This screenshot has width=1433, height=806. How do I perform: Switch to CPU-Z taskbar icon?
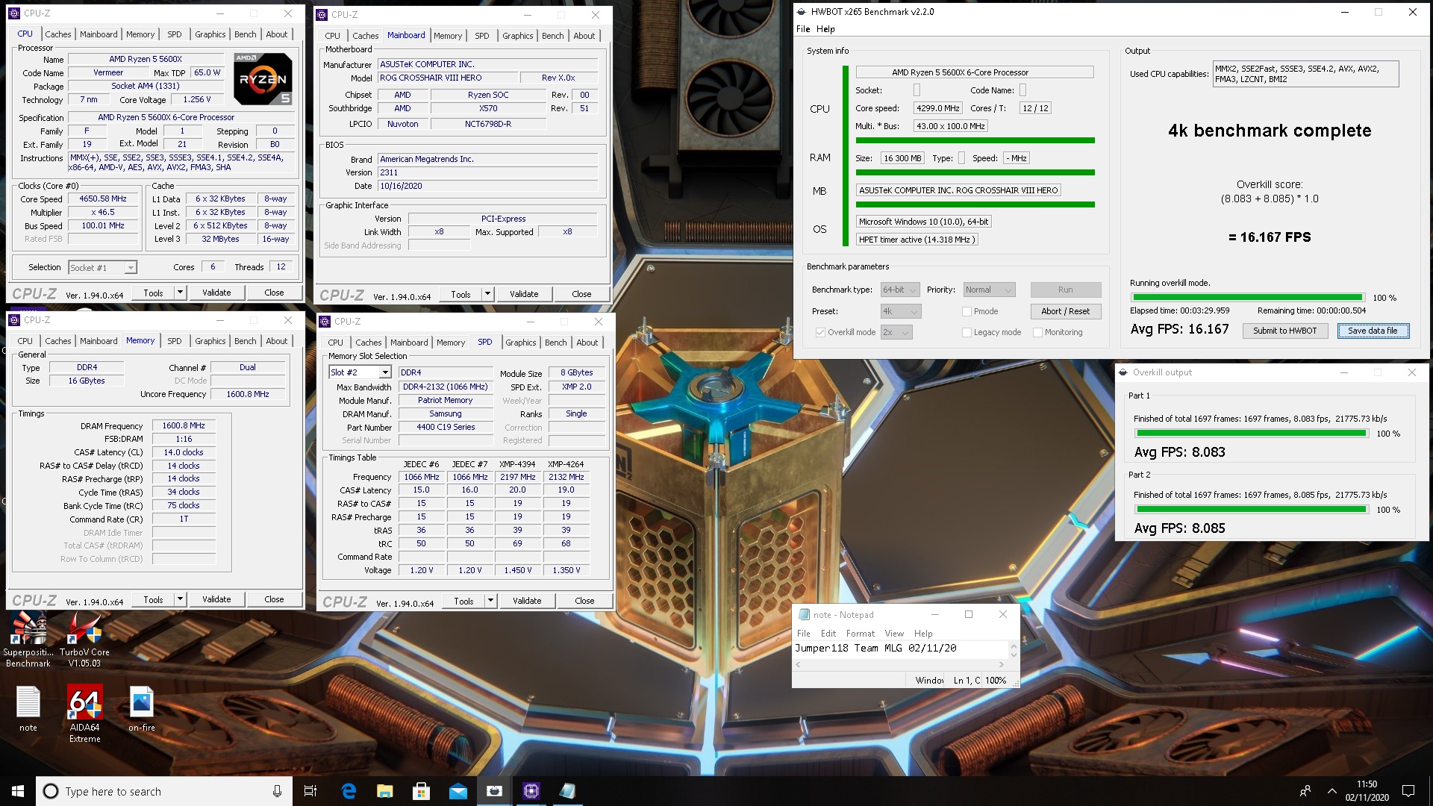(x=531, y=791)
